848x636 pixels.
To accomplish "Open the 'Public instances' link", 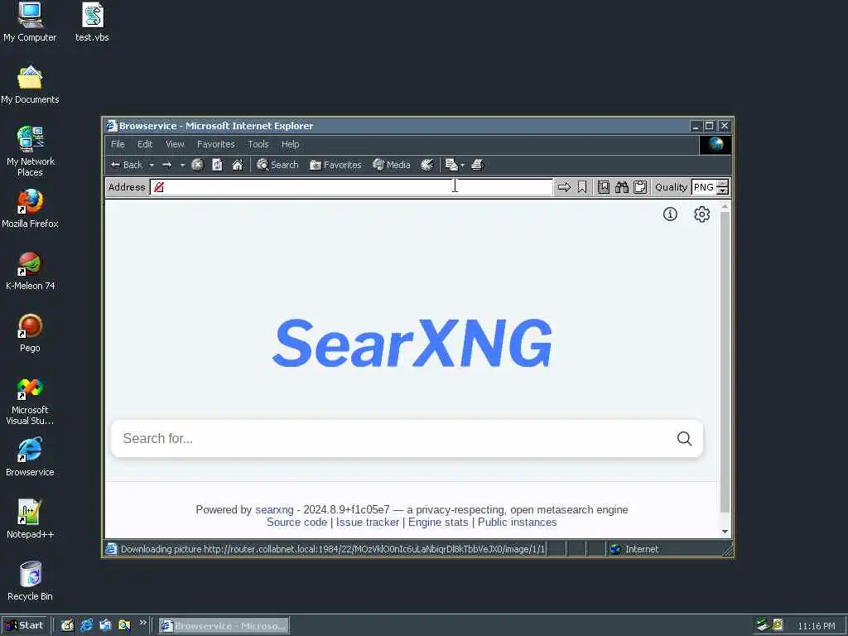I will tap(517, 523).
